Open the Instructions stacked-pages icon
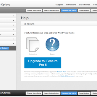Image resolution: width=97 pixels, height=97 pixels. pos(33,44)
